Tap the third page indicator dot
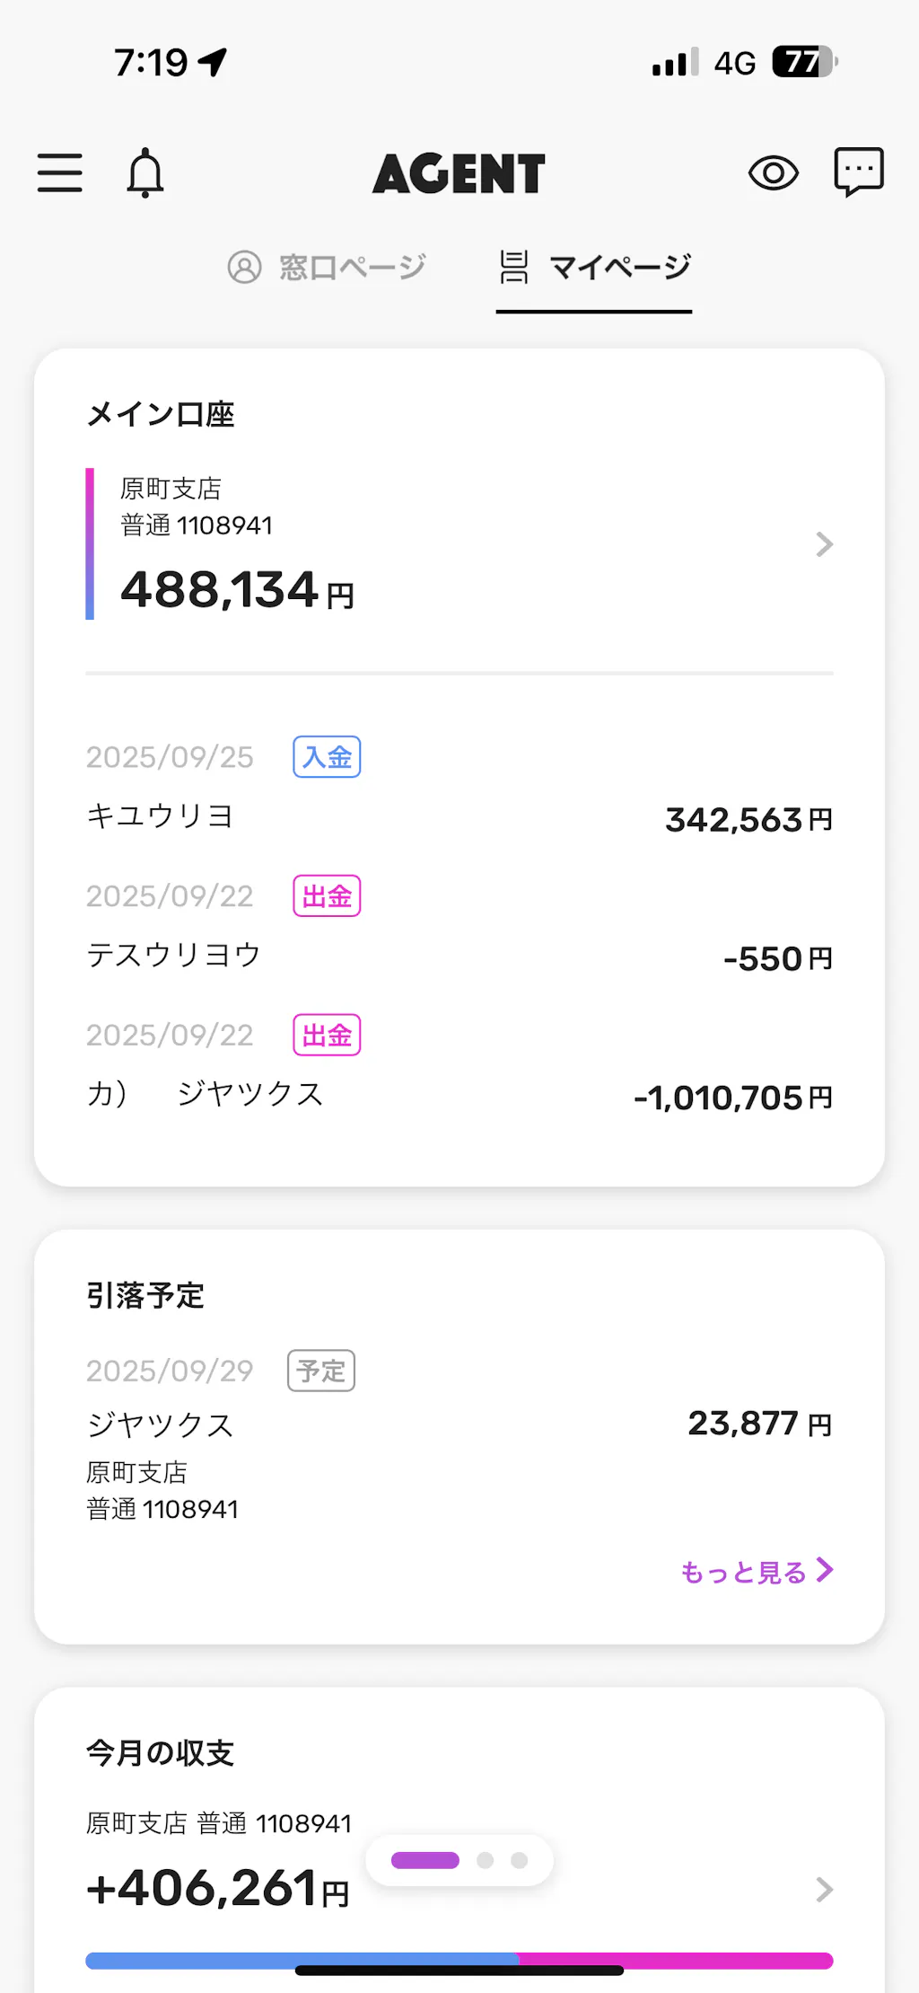Screen dimensions: 919x1993 pyautogui.click(x=519, y=1860)
